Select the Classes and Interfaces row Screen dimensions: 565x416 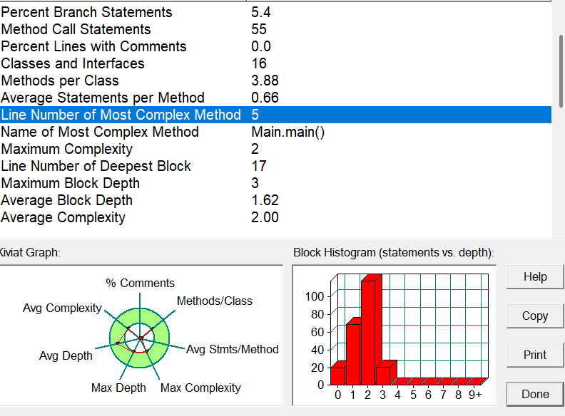(x=275, y=63)
